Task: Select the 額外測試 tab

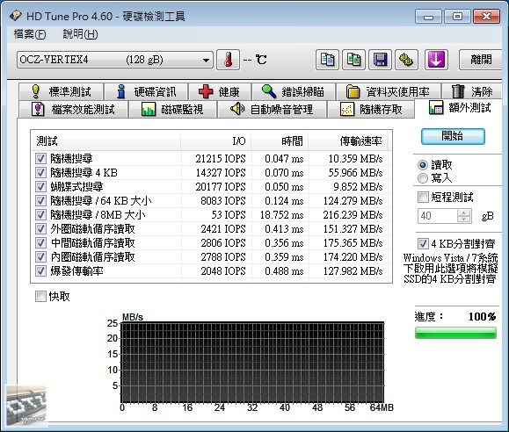Action: point(460,108)
